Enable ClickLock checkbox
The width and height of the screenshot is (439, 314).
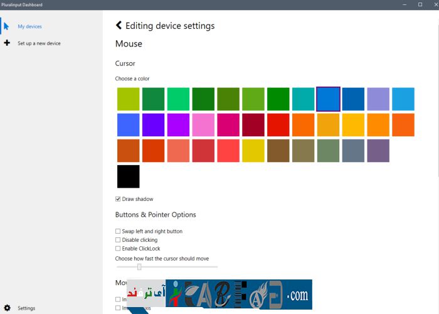pyautogui.click(x=119, y=249)
